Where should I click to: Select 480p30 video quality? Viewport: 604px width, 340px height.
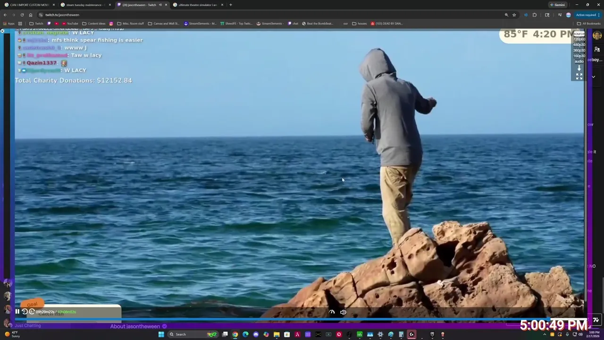point(579,45)
